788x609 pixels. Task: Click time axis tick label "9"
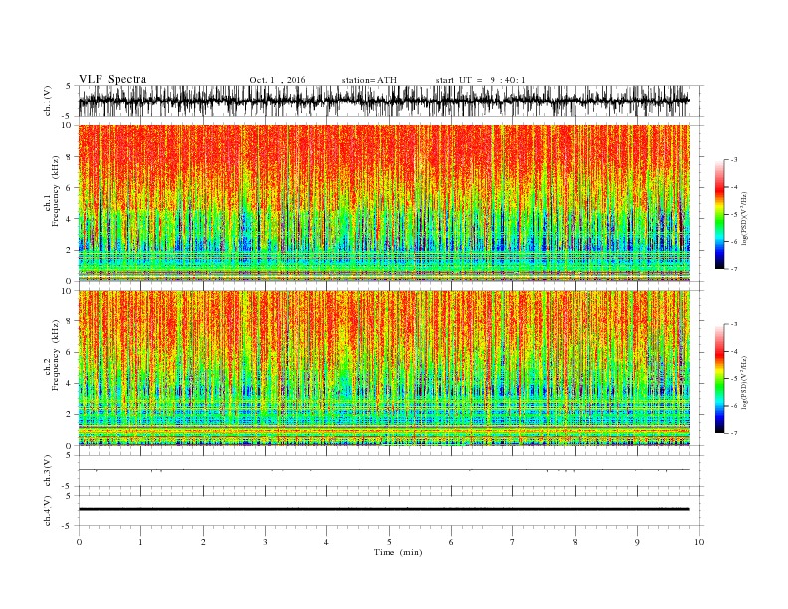click(637, 542)
